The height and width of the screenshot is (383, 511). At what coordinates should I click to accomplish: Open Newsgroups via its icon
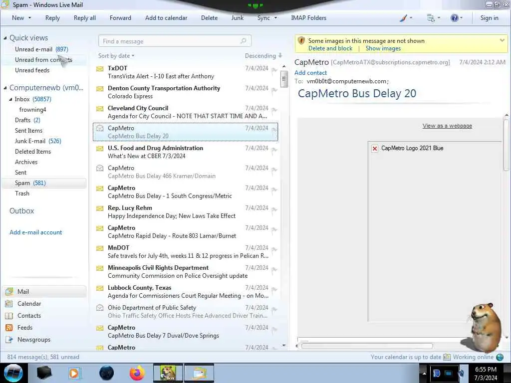[9, 340]
